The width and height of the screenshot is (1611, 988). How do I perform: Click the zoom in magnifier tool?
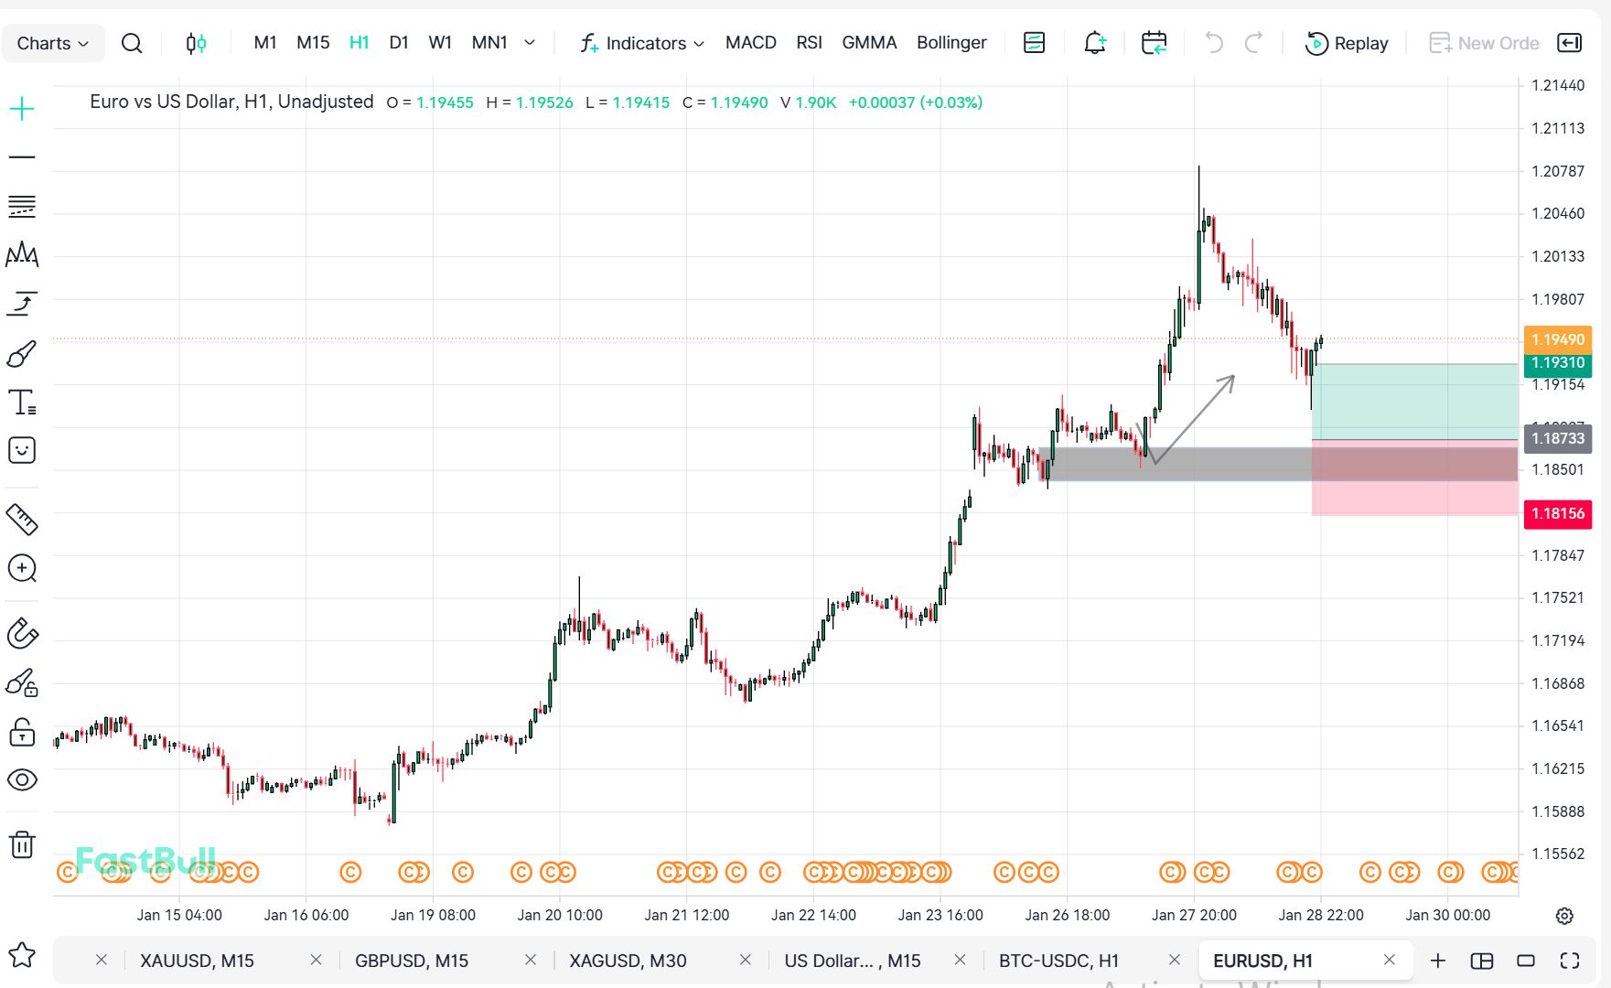[x=22, y=569]
